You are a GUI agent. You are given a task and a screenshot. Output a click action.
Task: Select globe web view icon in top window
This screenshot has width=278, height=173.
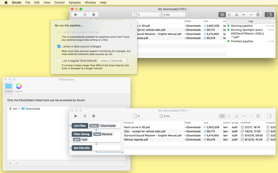(258, 15)
